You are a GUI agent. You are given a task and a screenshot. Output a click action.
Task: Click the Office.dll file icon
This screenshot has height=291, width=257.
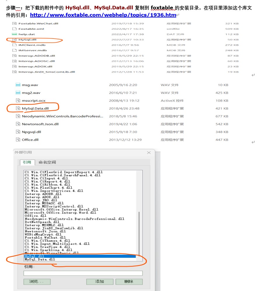(x=18, y=140)
